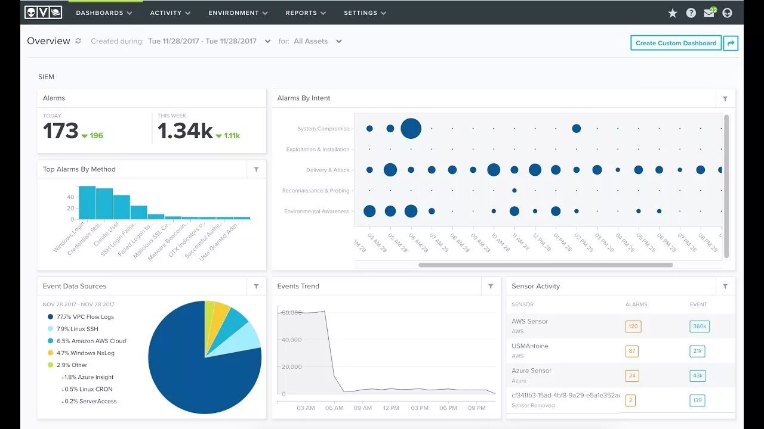Open the help question mark icon
Screen dimensions: 764x429
coord(691,13)
